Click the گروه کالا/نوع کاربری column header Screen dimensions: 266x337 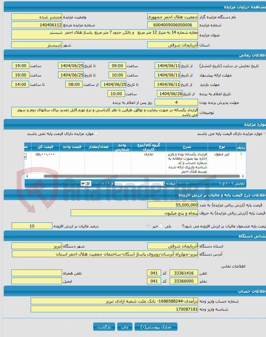[x=148, y=147]
